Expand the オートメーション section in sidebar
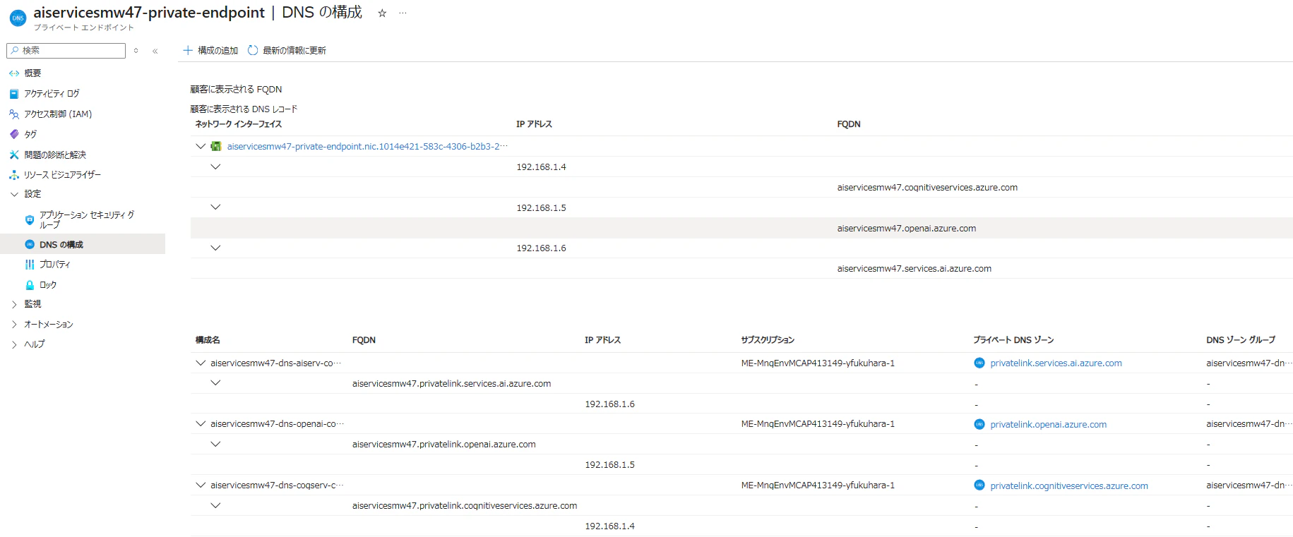Image resolution: width=1293 pixels, height=537 pixels. [14, 325]
